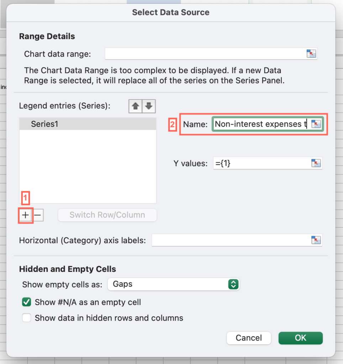Viewport: 343px width, 364px height.
Task: Click the Switch Row/Column button
Action: click(107, 215)
